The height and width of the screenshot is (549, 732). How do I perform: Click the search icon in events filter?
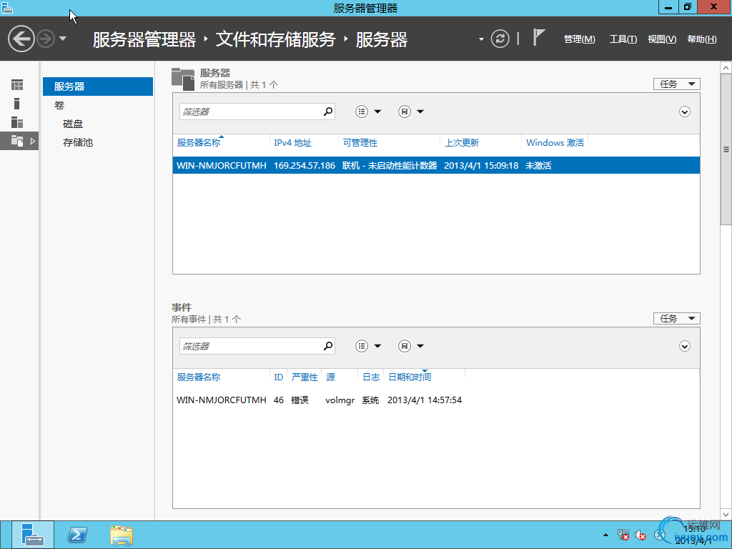(x=328, y=346)
